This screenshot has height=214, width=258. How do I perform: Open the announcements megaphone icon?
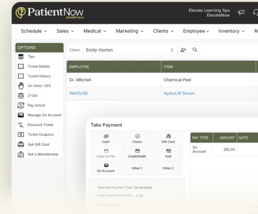pos(241,12)
